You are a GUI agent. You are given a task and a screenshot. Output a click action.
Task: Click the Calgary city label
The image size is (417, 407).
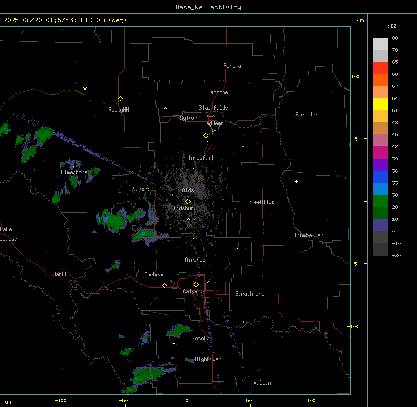point(194,291)
